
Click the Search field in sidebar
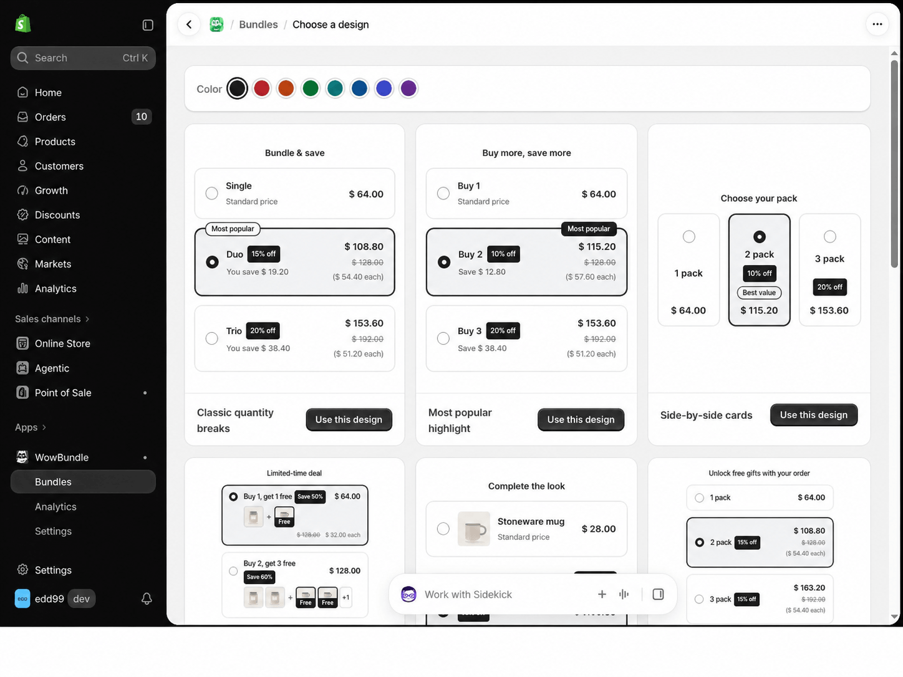(x=83, y=58)
